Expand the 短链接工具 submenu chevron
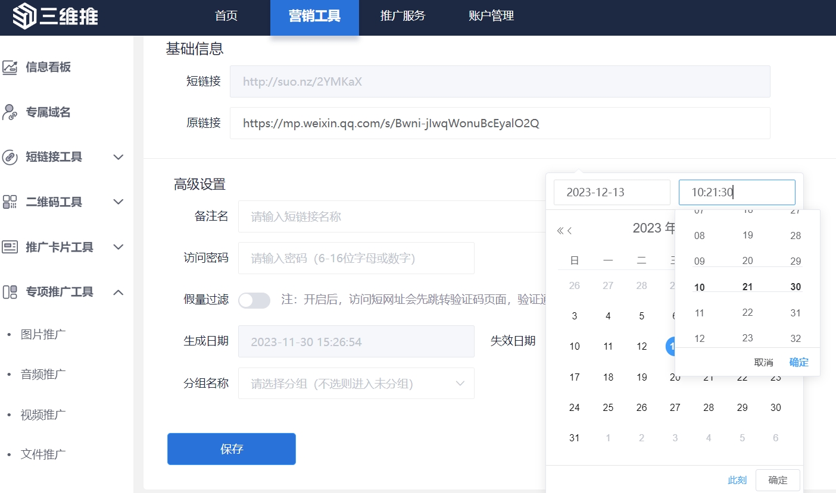The width and height of the screenshot is (836, 493). pos(118,157)
